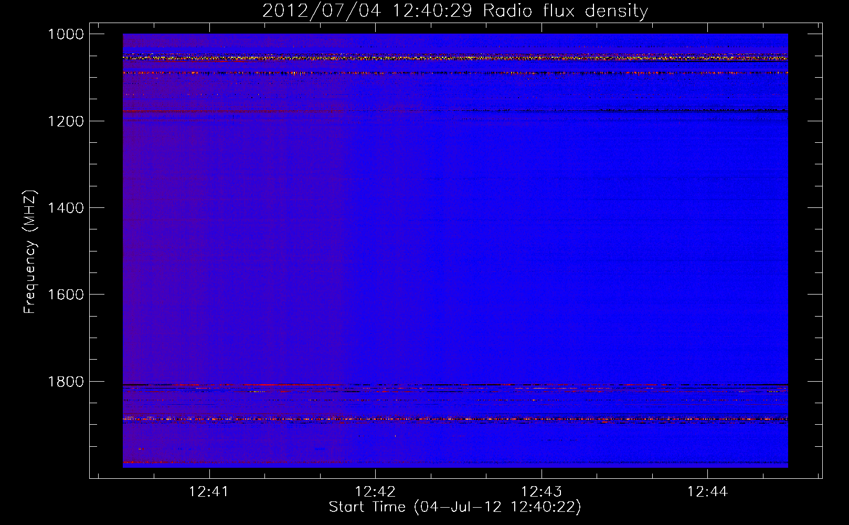Click the 12:41 time axis label

pos(209,491)
